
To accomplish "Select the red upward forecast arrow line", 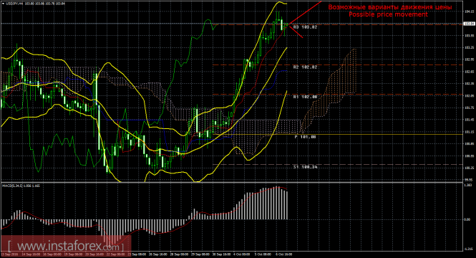I will pyautogui.click(x=304, y=12).
